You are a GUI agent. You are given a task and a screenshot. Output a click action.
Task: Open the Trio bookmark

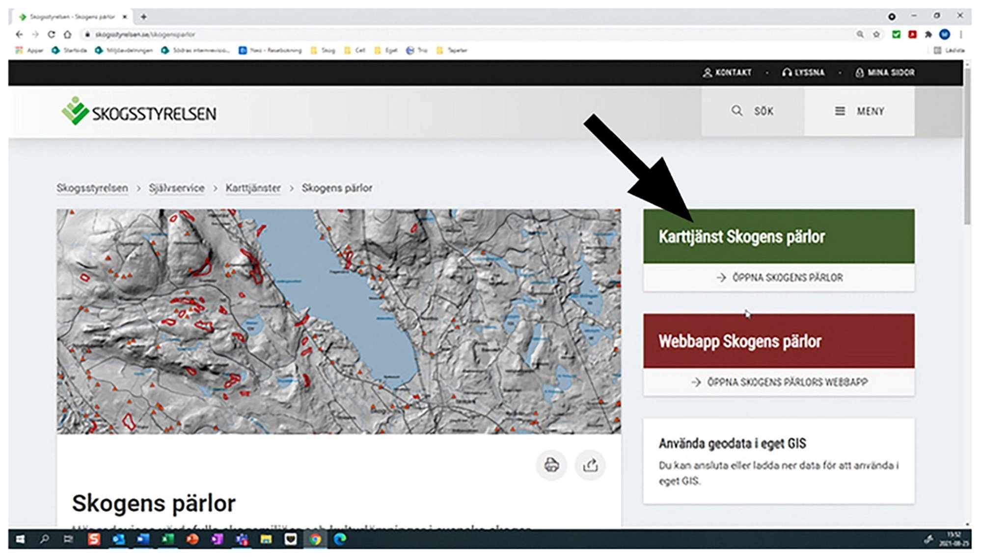point(416,50)
